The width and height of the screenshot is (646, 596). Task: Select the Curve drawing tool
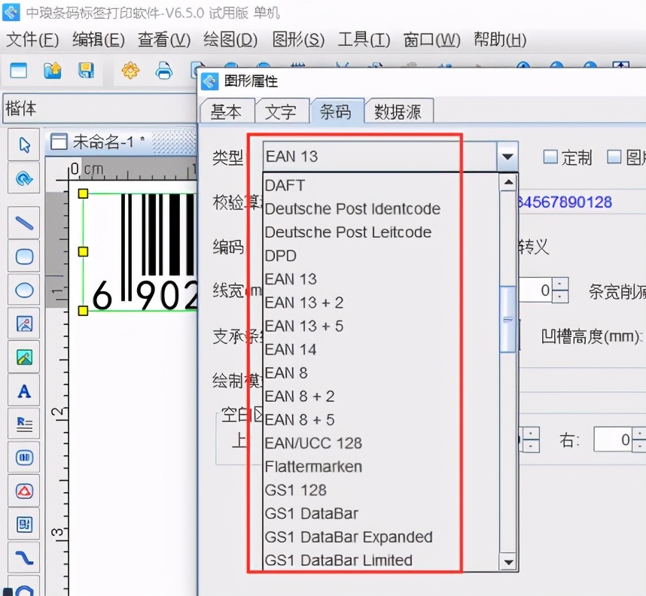tap(24, 558)
